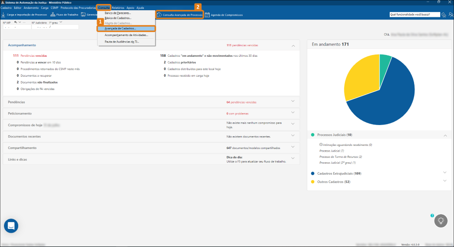The height and width of the screenshot is (247, 454).
Task: Expand the Outros Cadastros group
Action: coord(445,180)
